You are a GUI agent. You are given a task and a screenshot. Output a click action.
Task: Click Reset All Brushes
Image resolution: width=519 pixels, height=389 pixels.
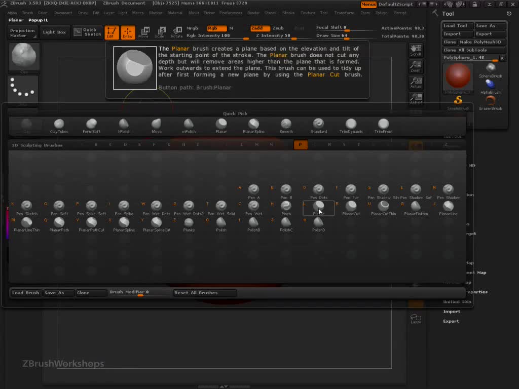(x=205, y=293)
